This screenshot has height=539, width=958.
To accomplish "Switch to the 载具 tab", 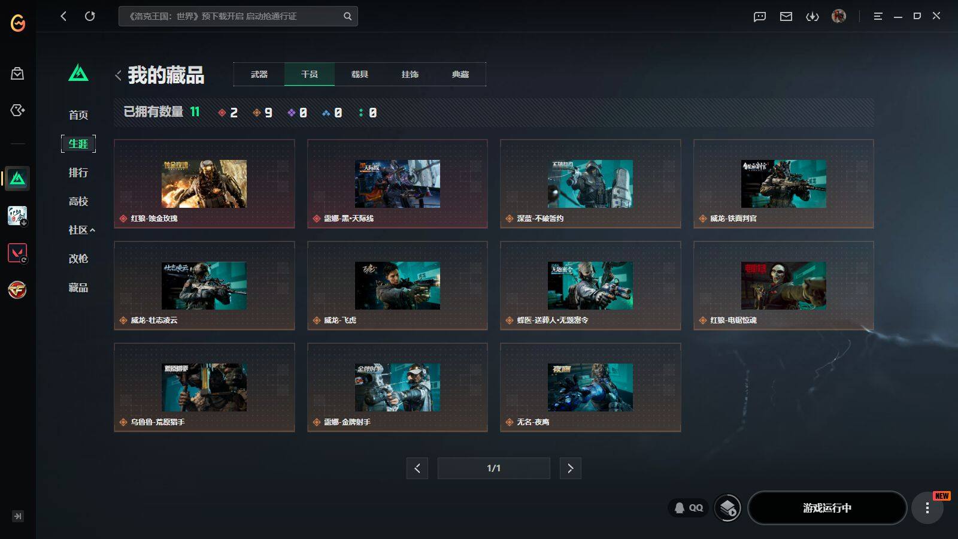I will point(360,74).
